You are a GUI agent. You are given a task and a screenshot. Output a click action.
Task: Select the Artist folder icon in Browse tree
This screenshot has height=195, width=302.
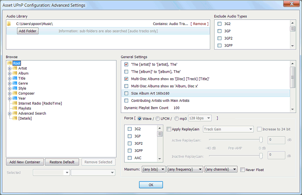click(x=15, y=68)
